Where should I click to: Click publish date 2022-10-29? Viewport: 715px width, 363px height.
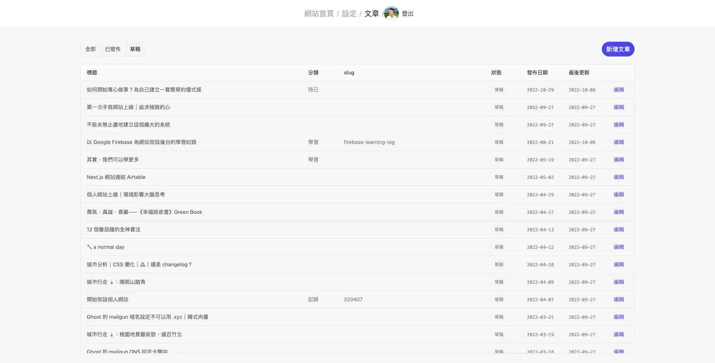pyautogui.click(x=540, y=90)
